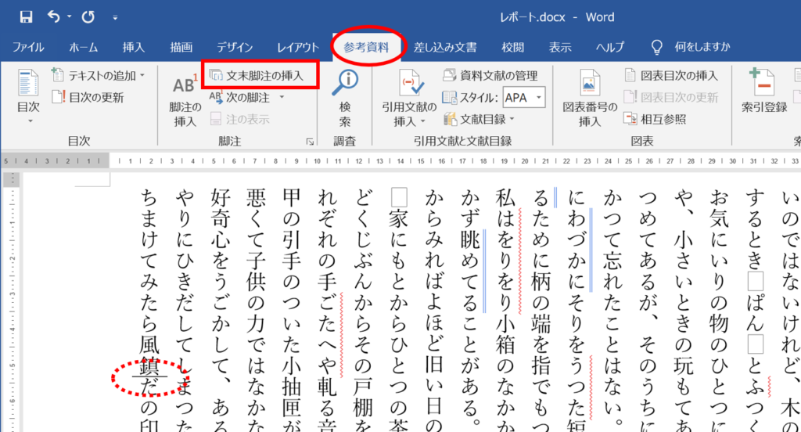Screen dimensions: 801x432
Task: Open the 目次 table of contents button
Action: (x=29, y=97)
